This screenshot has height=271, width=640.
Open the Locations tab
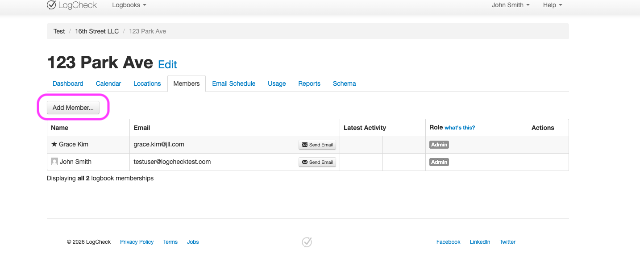tap(147, 83)
